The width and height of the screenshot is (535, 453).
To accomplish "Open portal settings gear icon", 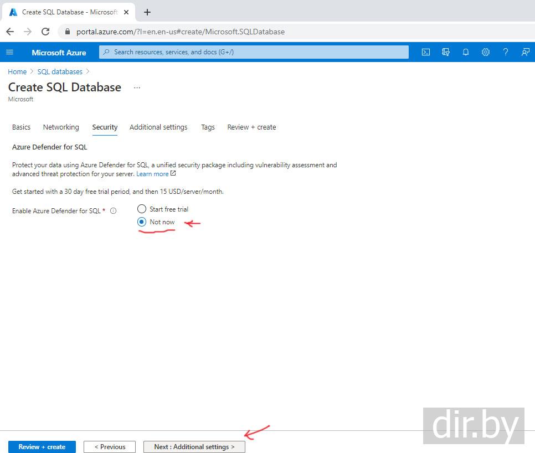I will click(486, 52).
